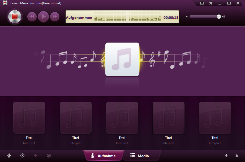Click the Aufgenommen status label
The height and width of the screenshot is (162, 245).
(79, 18)
